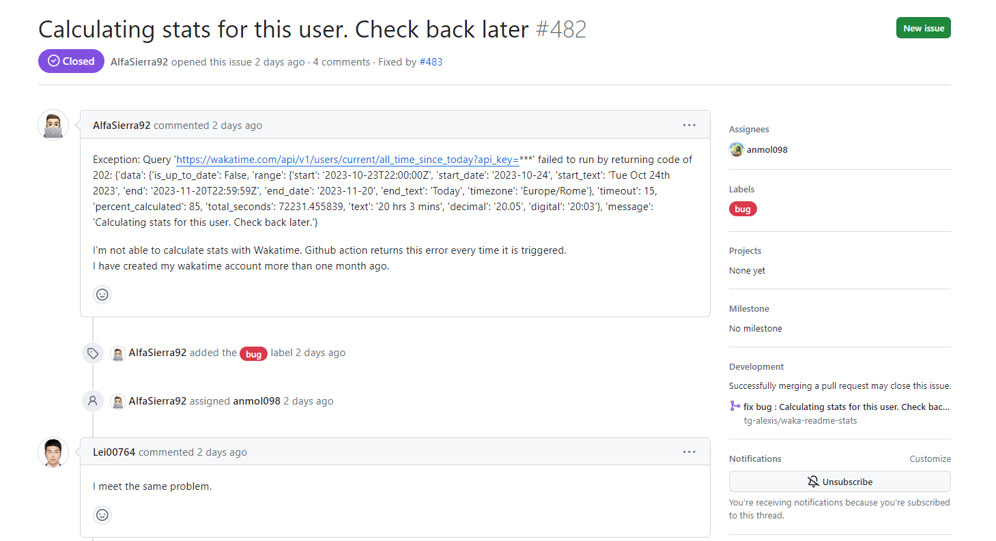Open the wakatime API URL link
Screen dimensions: 996x541
coord(347,160)
